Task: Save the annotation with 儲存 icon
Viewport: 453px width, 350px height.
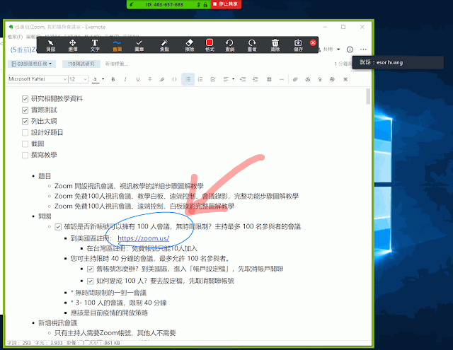Action: (298, 45)
